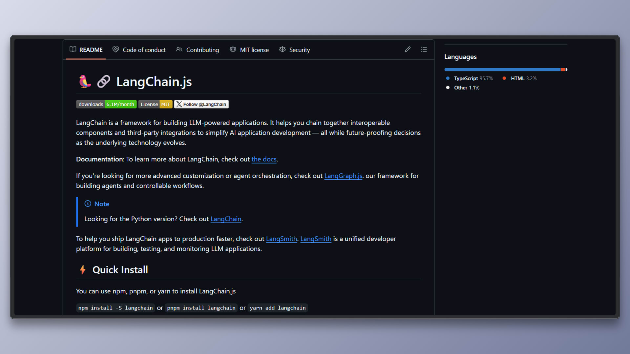Click the scales icon beside Security
The width and height of the screenshot is (630, 354).
pos(282,49)
